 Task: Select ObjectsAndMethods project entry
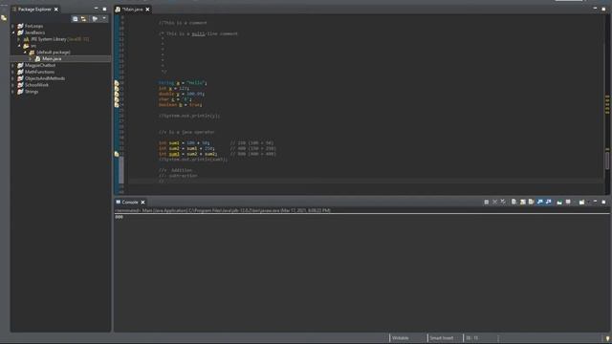pyautogui.click(x=45, y=78)
